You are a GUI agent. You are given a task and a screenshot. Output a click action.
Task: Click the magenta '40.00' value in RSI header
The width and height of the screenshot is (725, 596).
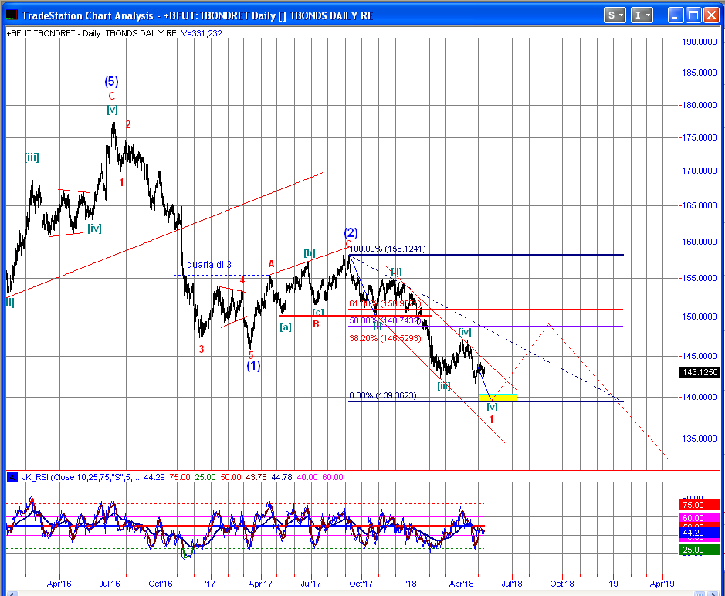click(307, 477)
